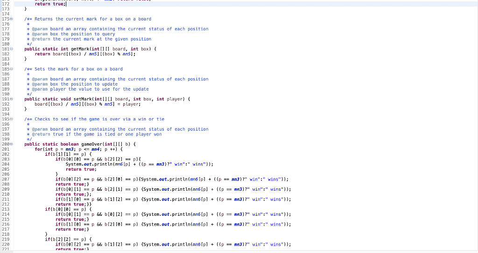Click the getMark method name in its declaration
The image size is (478, 253).
tap(80, 49)
